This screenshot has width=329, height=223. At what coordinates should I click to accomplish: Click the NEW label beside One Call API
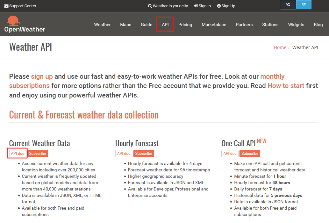[x=262, y=141]
